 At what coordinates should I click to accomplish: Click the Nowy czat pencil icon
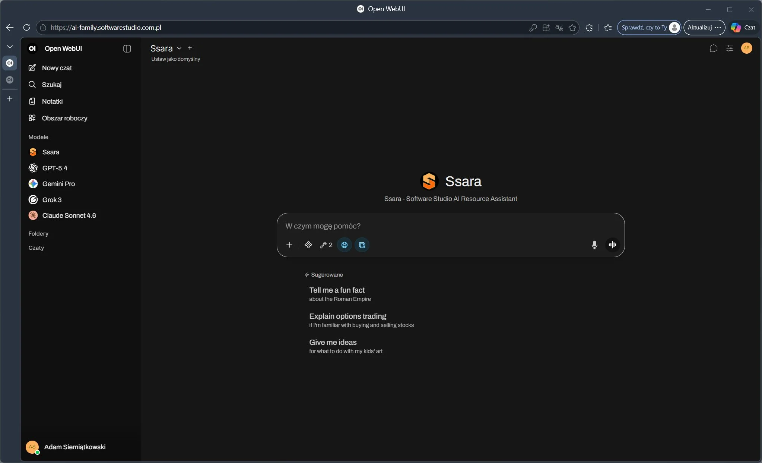[32, 68]
